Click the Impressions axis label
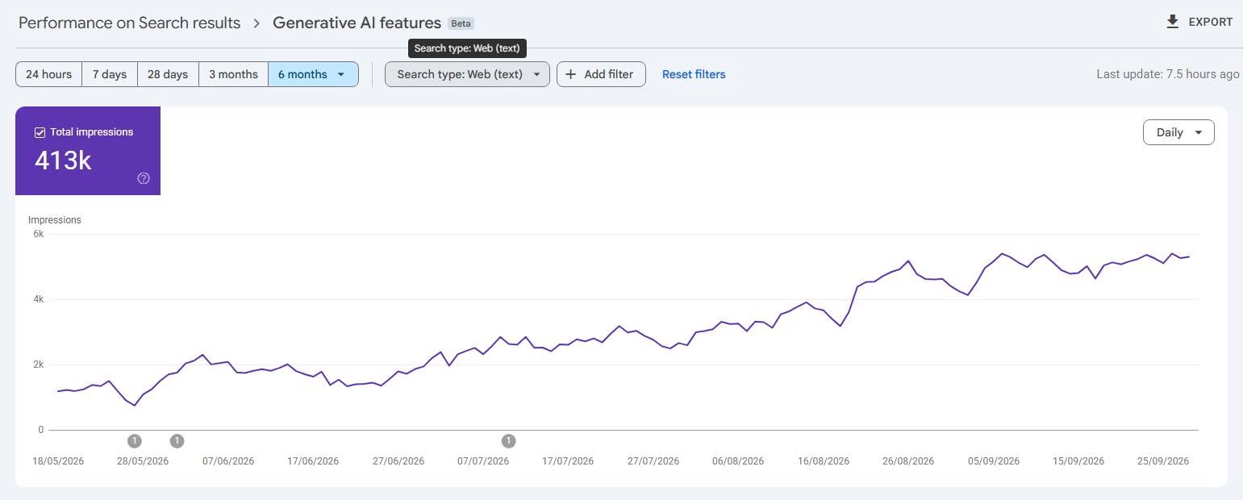This screenshot has height=500, width=1243. click(x=55, y=220)
